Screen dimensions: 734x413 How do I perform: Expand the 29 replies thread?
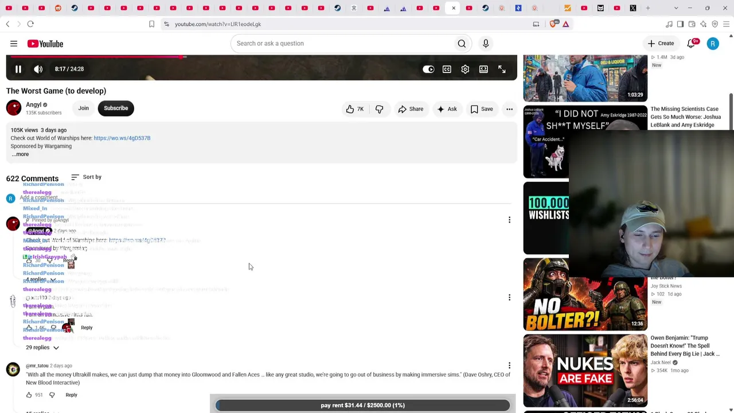point(42,348)
